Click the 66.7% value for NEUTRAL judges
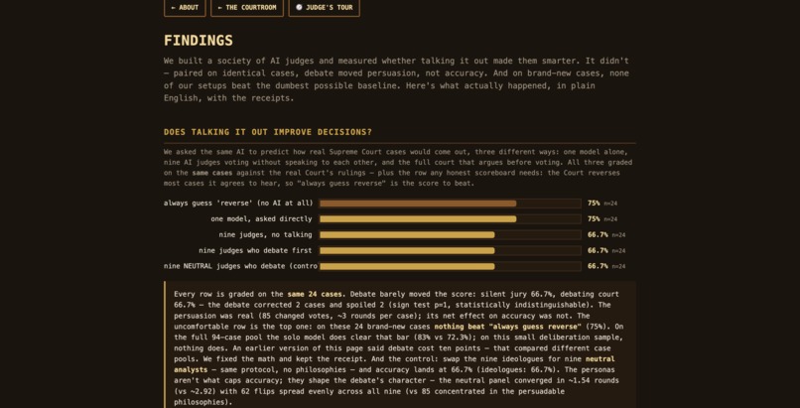 pos(598,266)
